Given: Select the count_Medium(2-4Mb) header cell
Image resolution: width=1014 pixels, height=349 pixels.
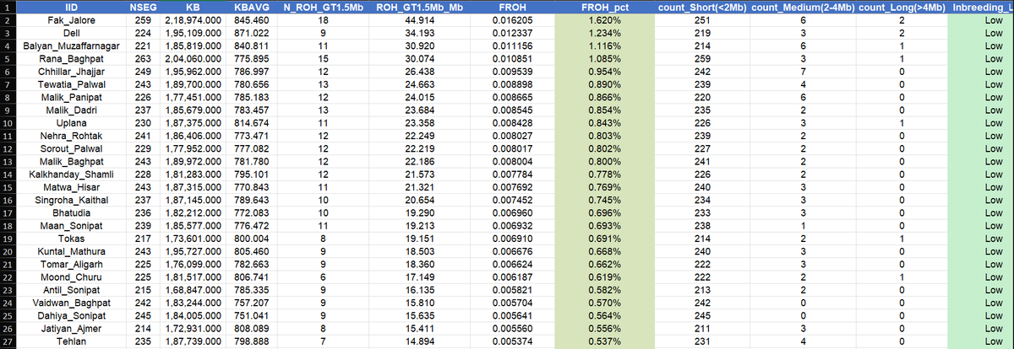Looking at the screenshot, I should coord(801,7).
